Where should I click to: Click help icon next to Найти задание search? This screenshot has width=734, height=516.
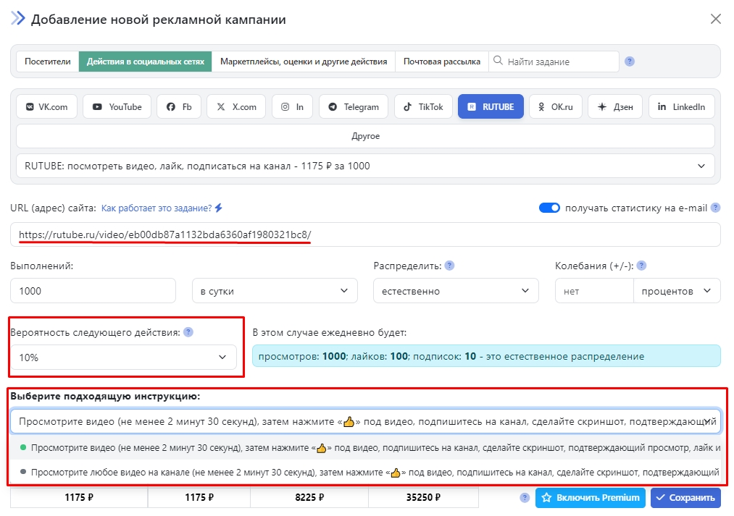(630, 62)
